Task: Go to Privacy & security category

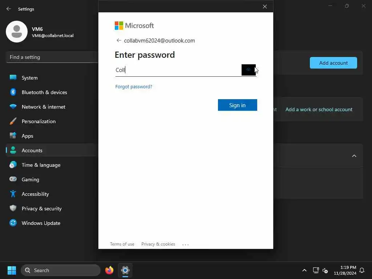Action: pyautogui.click(x=52, y=209)
